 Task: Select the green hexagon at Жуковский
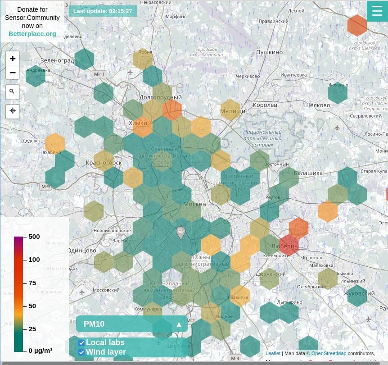[357, 296]
